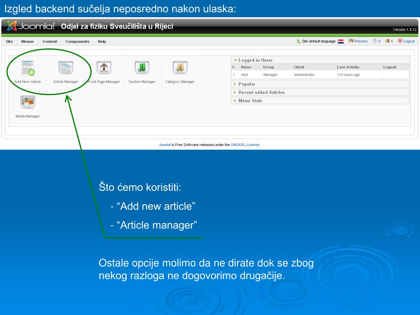Image resolution: width=420 pixels, height=315 pixels.
Task: Click the red Logout icon
Action: click(400, 41)
